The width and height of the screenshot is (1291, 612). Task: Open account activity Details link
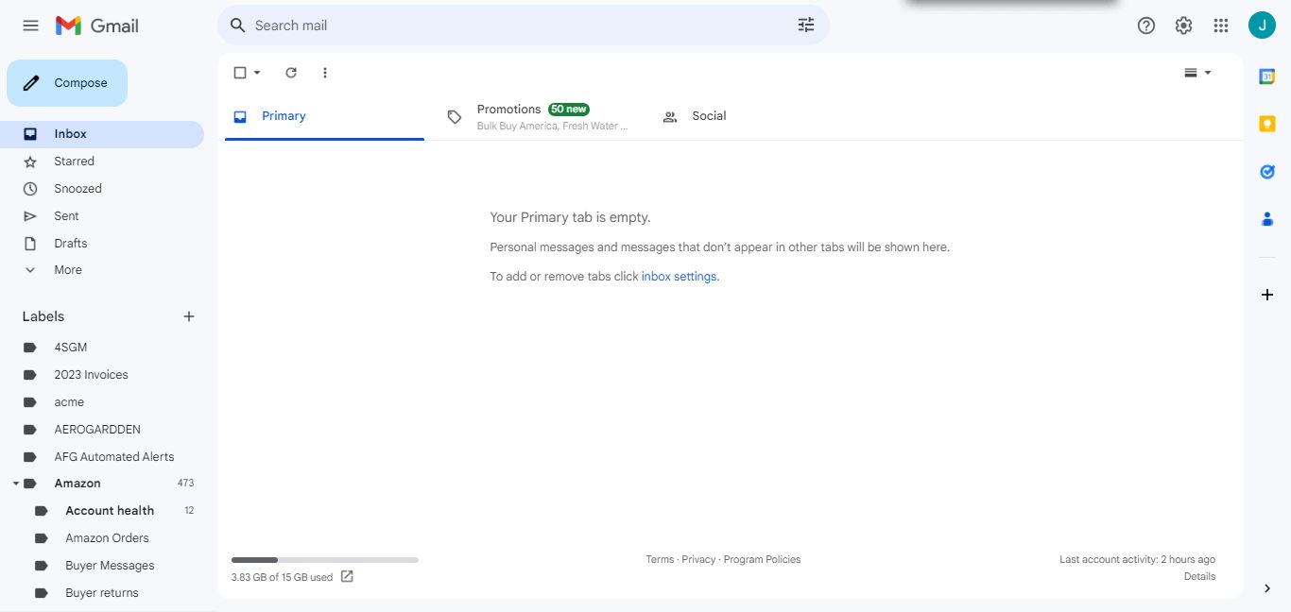(x=1199, y=576)
